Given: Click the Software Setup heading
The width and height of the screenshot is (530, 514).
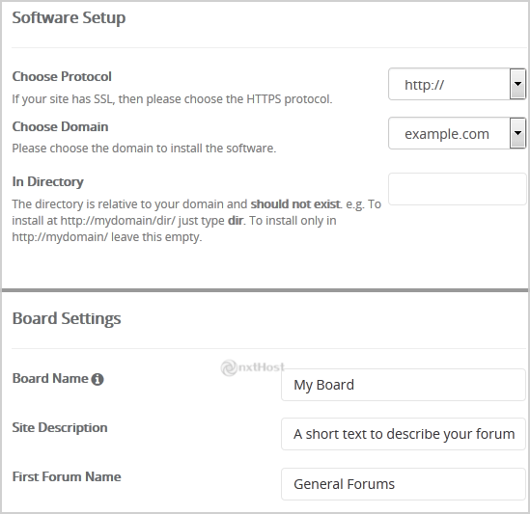Looking at the screenshot, I should [69, 18].
